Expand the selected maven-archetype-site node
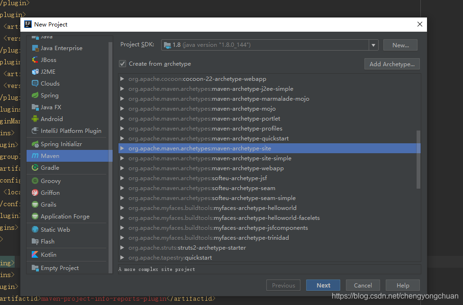 point(122,148)
